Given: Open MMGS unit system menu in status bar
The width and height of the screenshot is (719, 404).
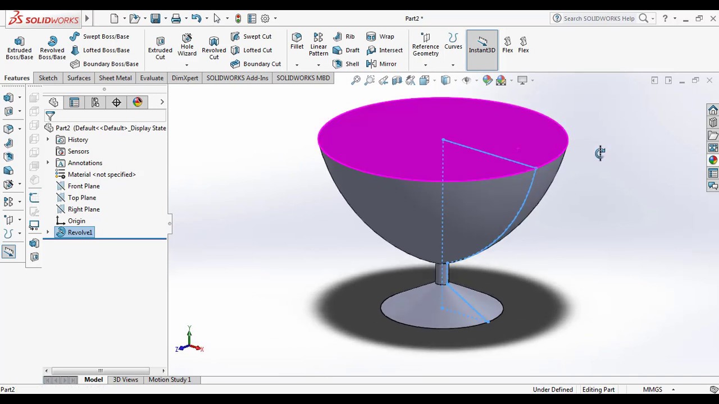Looking at the screenshot, I should point(658,389).
